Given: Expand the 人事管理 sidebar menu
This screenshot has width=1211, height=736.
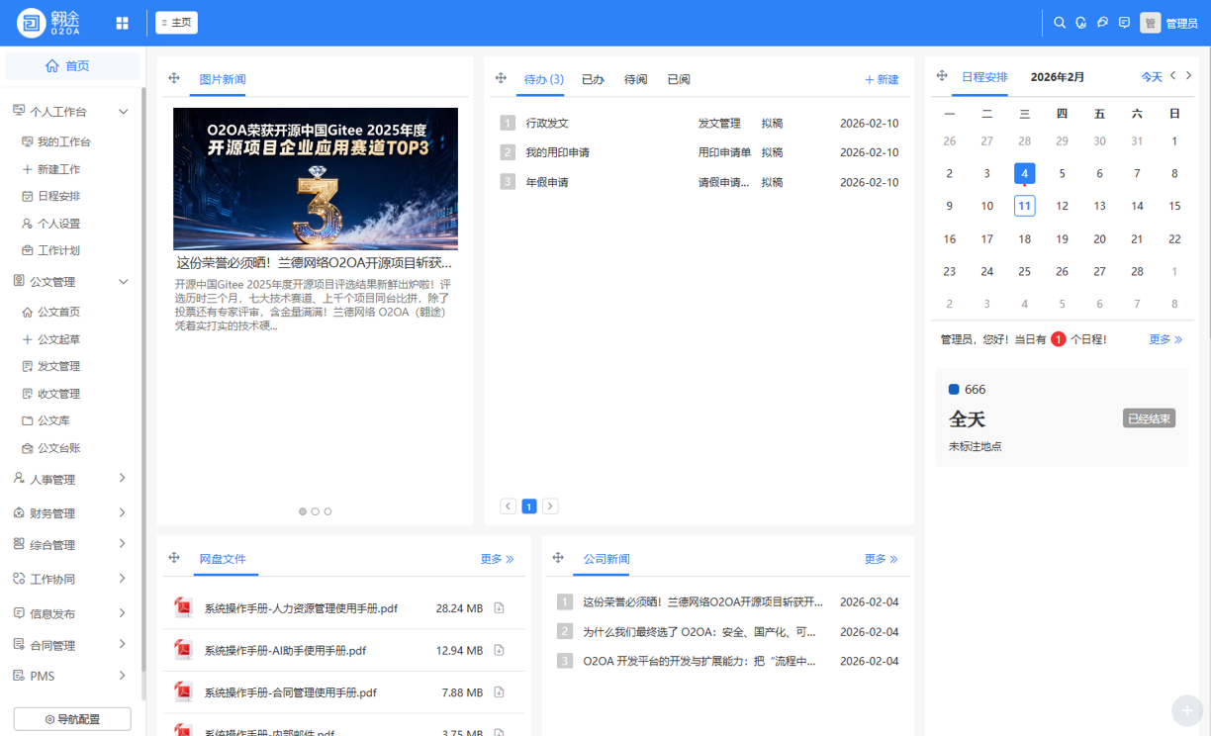Looking at the screenshot, I should 122,479.
